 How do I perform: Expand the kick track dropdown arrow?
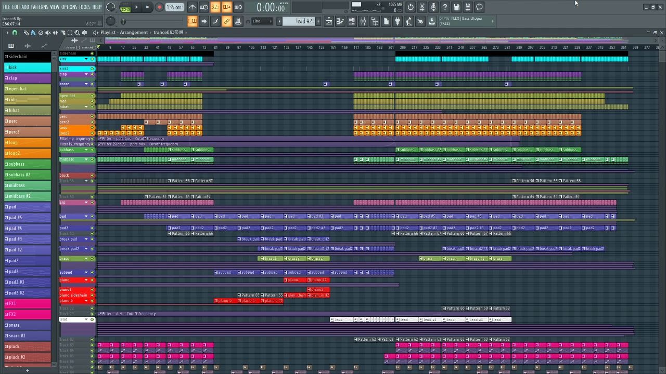(86, 59)
